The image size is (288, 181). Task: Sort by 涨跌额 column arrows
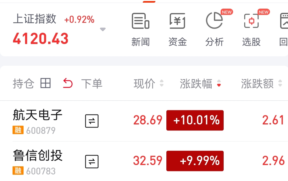tap(280, 83)
